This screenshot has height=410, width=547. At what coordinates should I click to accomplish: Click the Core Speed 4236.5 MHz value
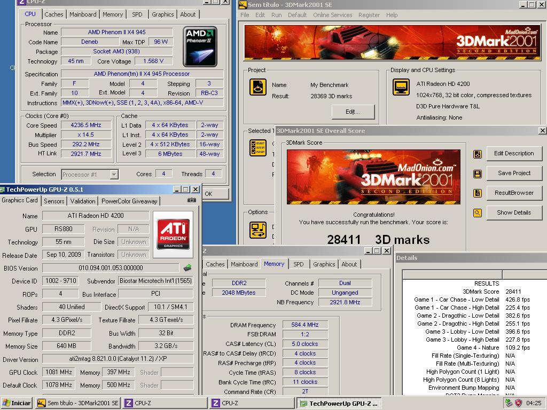coord(86,125)
